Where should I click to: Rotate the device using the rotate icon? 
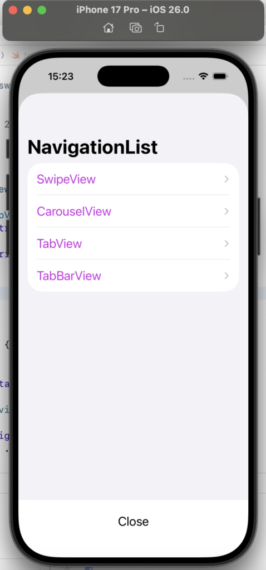pos(160,27)
